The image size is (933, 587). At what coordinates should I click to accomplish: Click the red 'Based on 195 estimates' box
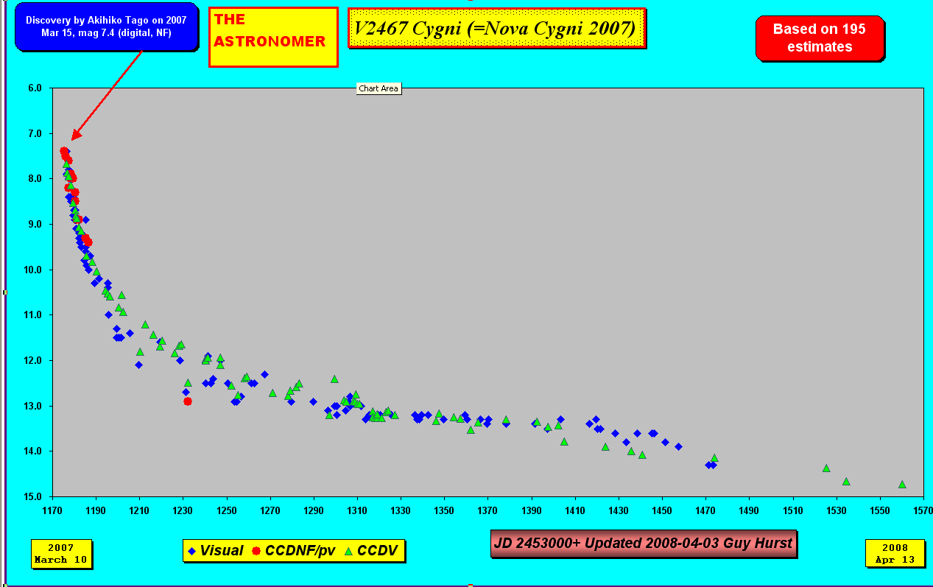(819, 38)
